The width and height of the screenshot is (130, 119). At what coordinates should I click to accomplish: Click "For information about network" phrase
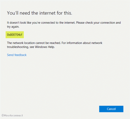pos(82,43)
